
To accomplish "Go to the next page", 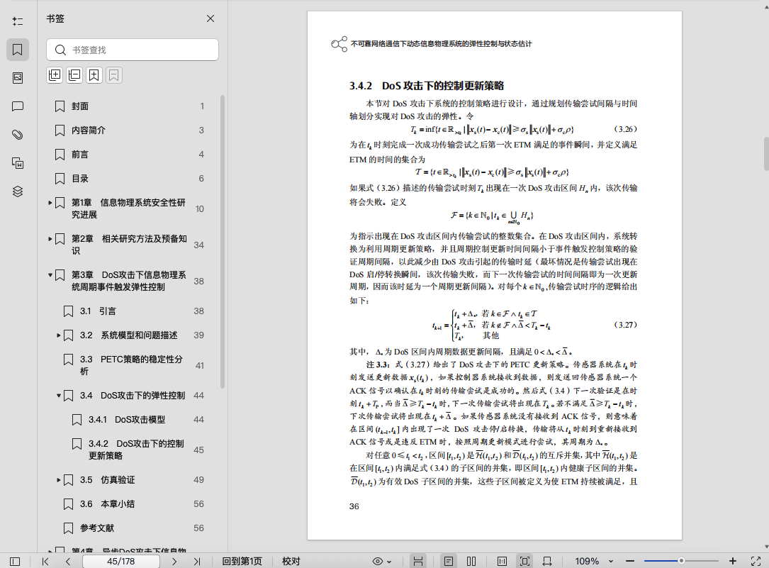I will [174, 561].
